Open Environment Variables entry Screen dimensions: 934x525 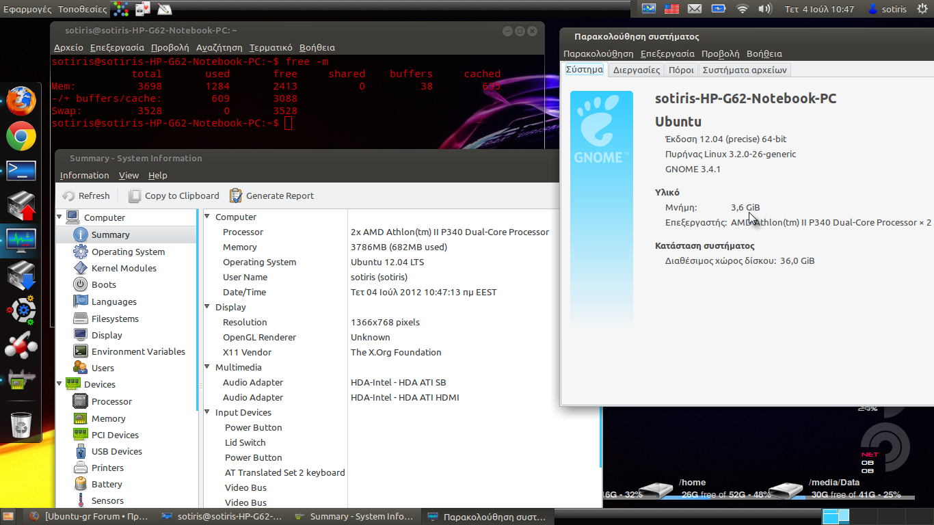pyautogui.click(x=129, y=351)
